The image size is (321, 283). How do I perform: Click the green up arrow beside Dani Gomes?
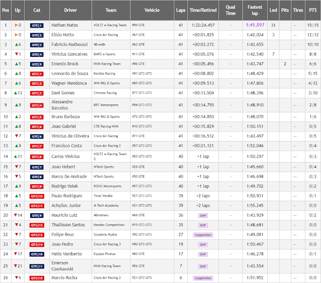point(16,93)
